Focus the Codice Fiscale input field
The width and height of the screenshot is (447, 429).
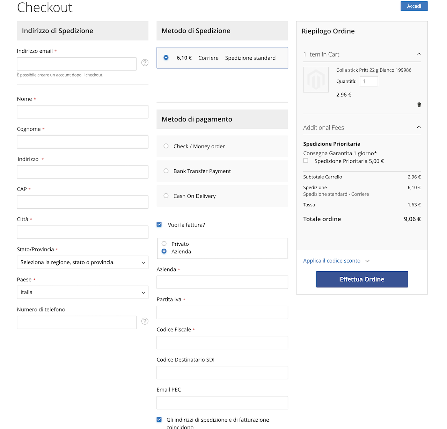pos(222,342)
